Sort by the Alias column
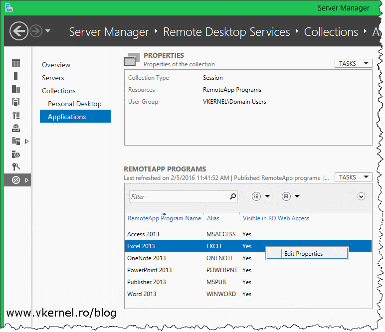 (213, 218)
